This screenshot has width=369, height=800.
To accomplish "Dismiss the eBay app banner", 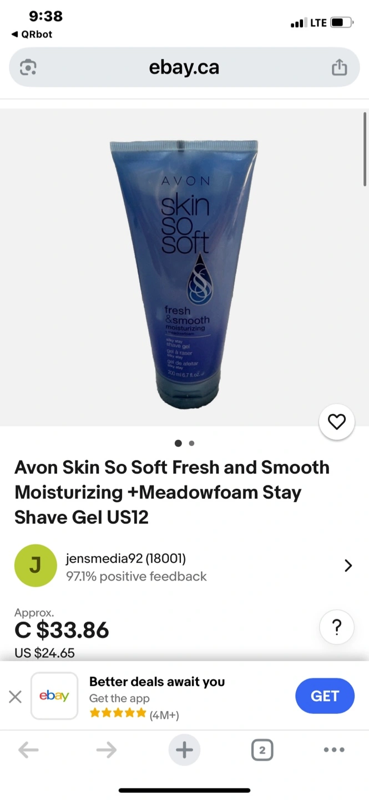I will click(x=16, y=697).
